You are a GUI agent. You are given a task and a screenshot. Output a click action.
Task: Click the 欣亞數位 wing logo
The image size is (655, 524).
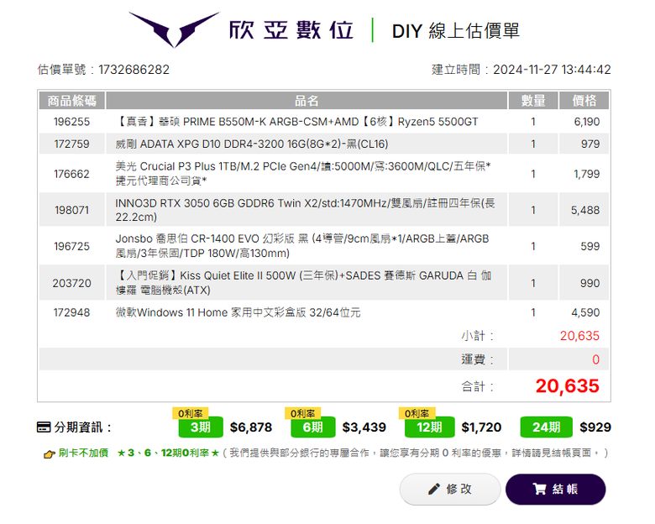pyautogui.click(x=174, y=29)
